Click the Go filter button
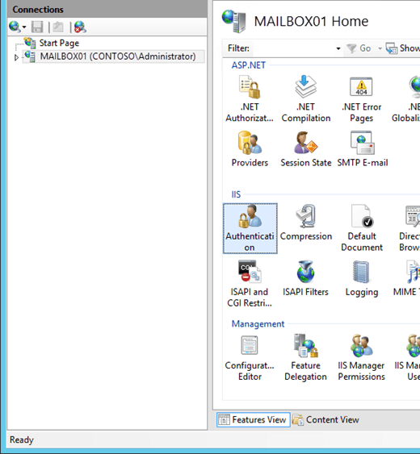 tap(359, 48)
